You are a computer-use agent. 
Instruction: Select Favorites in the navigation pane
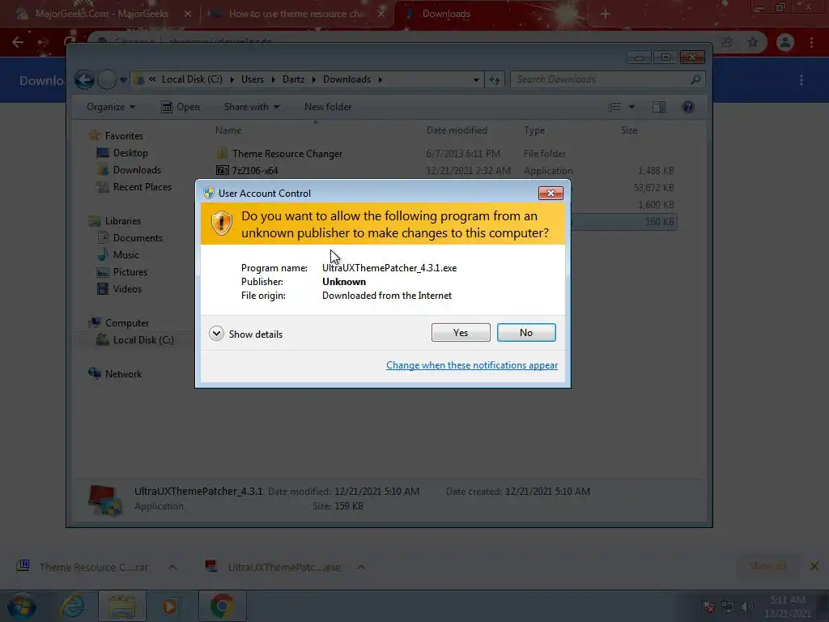pyautogui.click(x=116, y=136)
